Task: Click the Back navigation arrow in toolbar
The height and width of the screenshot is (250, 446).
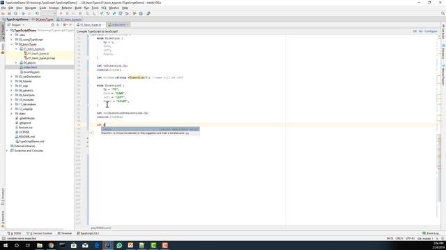Action: tap(23, 14)
